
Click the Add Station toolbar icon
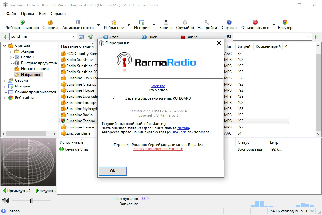tap(22, 22)
